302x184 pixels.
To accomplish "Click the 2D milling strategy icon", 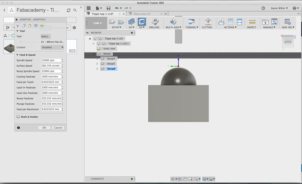I will 131,22.
